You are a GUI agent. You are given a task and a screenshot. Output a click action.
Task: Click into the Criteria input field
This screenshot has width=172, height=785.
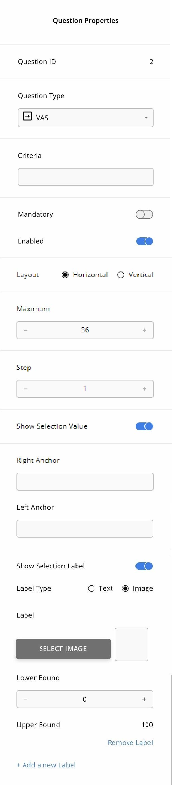point(85,177)
